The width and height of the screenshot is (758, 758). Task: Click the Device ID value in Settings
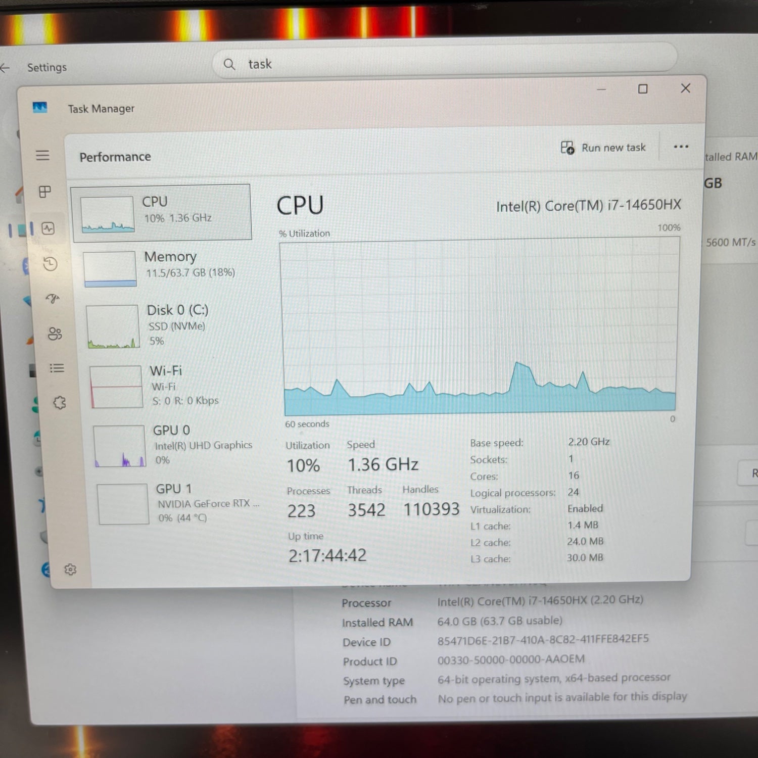tap(543, 639)
